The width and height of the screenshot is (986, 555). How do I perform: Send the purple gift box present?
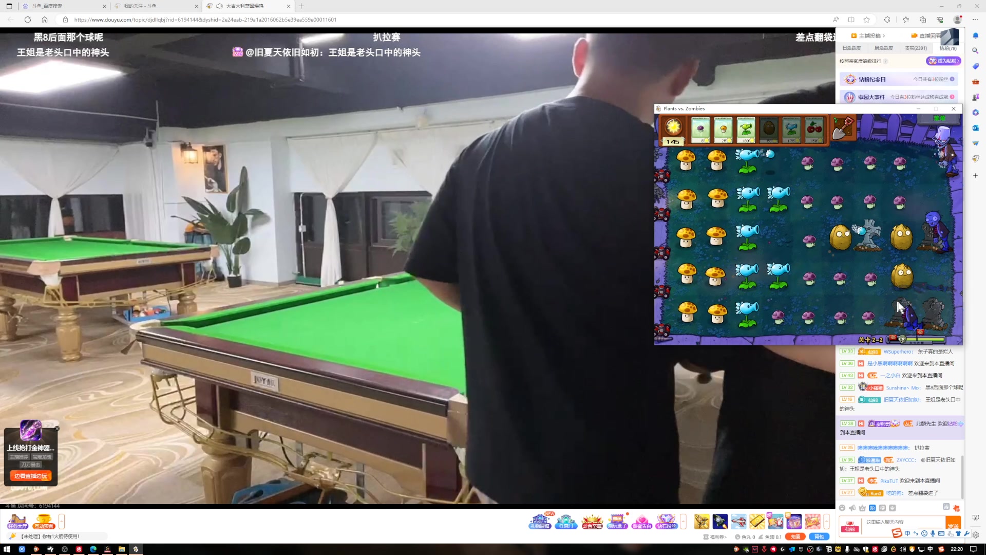(794, 521)
